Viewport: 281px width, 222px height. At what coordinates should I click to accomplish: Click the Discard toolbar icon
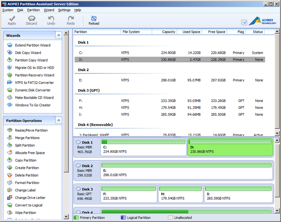[31, 19]
